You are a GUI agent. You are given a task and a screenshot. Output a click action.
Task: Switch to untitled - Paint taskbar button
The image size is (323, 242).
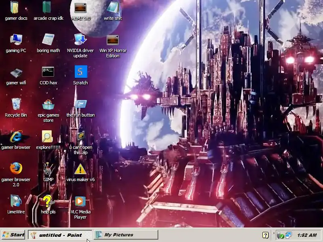coord(60,235)
